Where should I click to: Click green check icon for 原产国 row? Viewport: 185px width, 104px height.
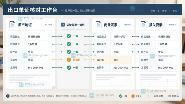click(x=69, y=52)
